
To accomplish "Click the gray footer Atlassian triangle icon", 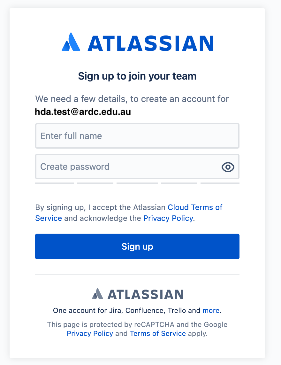I will pyautogui.click(x=98, y=293).
